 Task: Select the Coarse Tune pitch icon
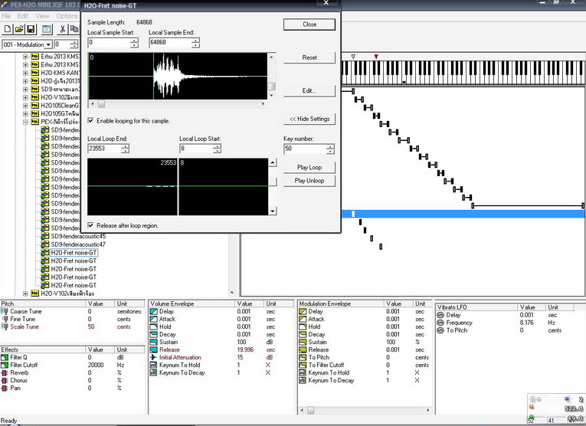point(5,312)
